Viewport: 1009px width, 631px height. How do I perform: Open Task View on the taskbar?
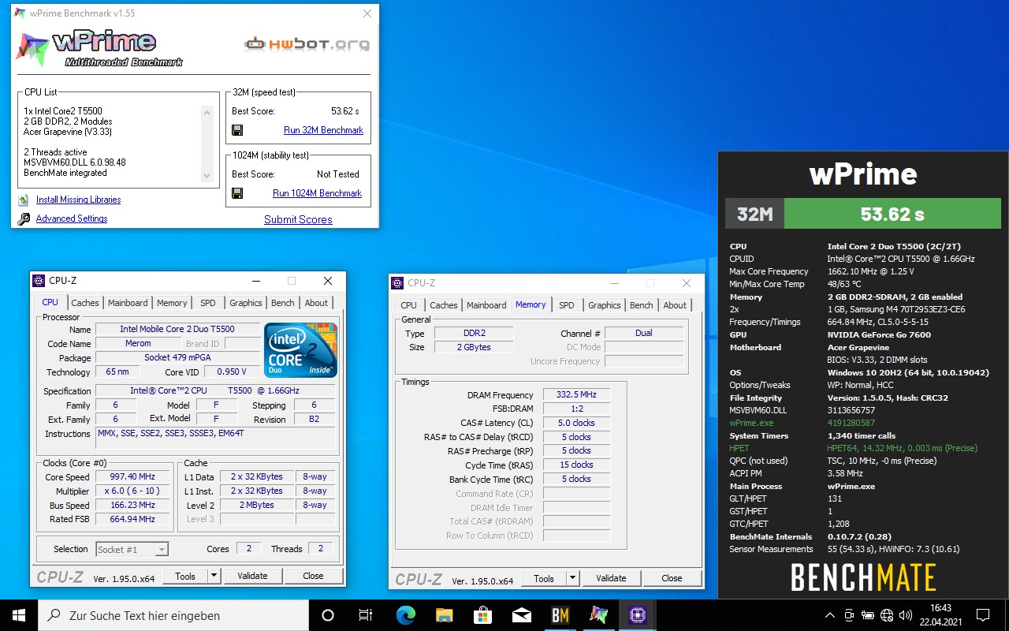click(366, 615)
